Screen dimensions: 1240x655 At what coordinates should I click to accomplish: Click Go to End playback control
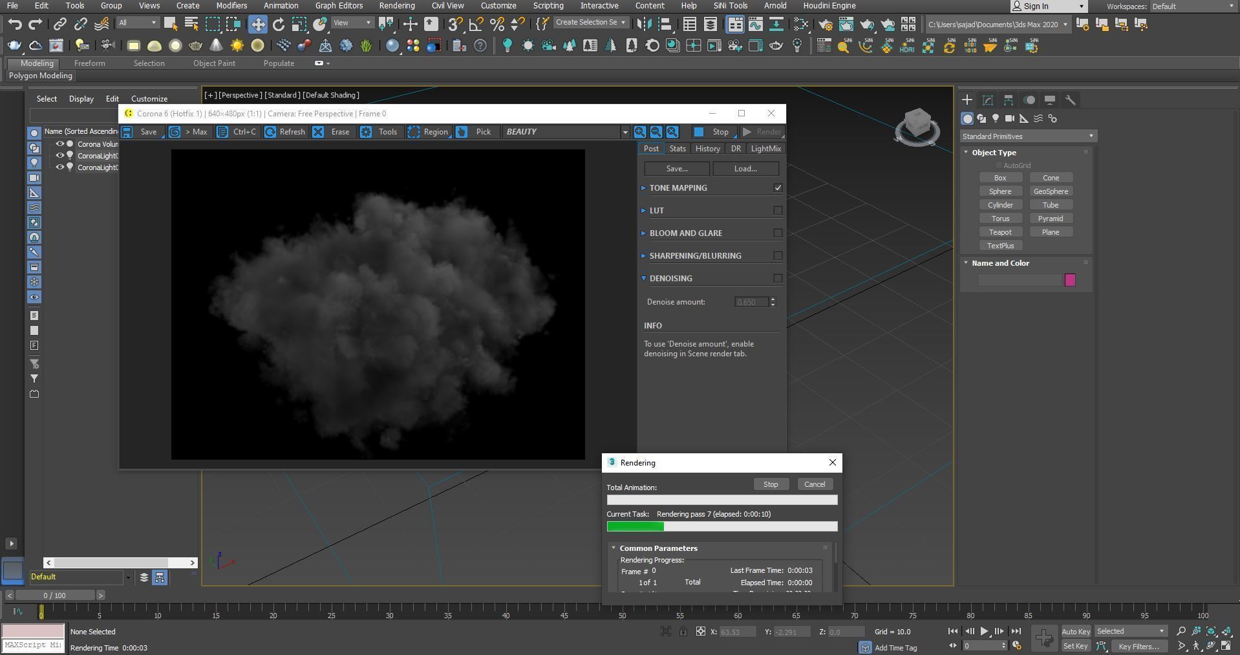click(1016, 631)
